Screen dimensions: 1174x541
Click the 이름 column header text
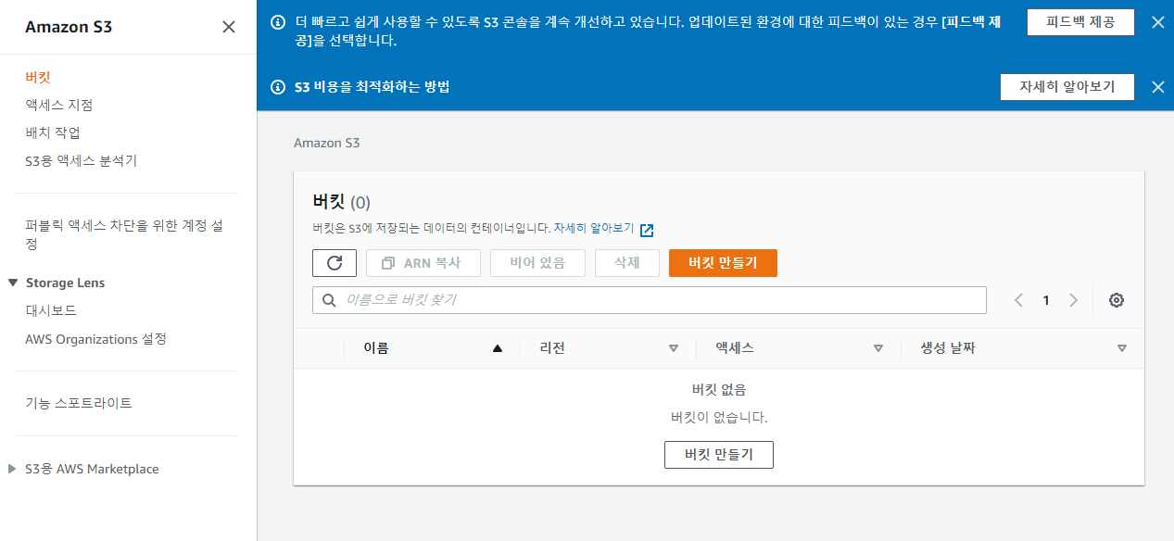tap(376, 348)
